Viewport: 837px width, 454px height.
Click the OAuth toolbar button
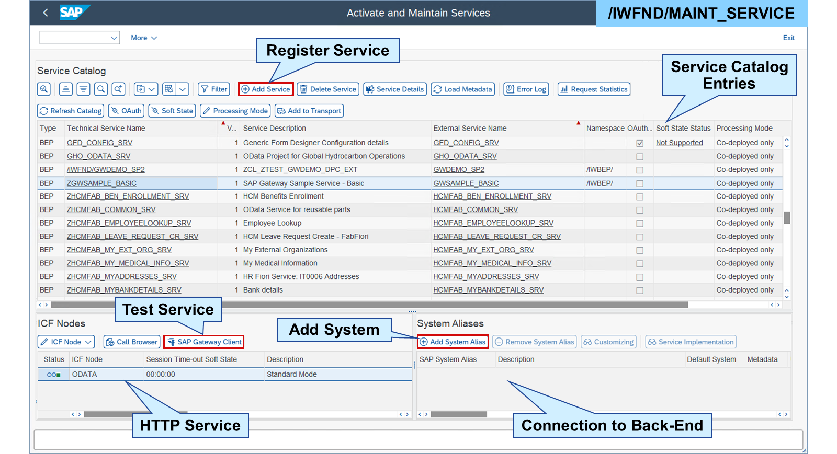pos(126,111)
